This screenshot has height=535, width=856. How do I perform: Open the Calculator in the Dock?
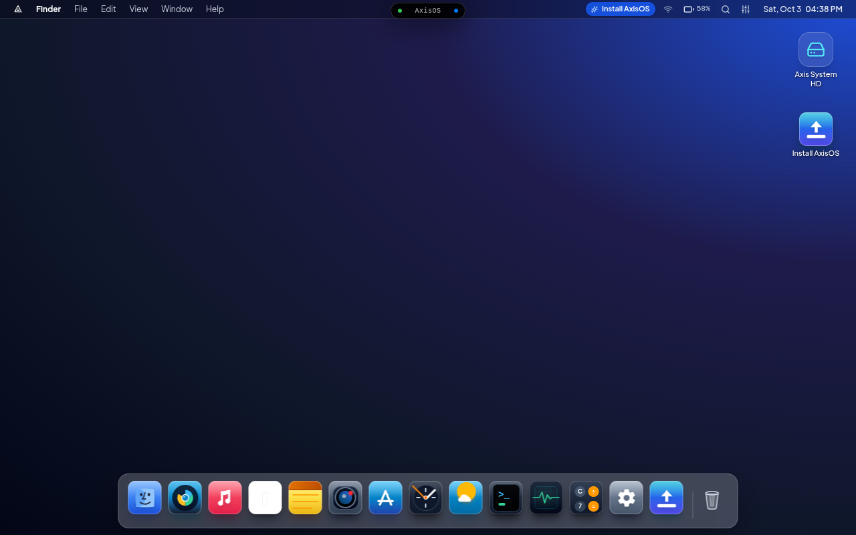586,498
